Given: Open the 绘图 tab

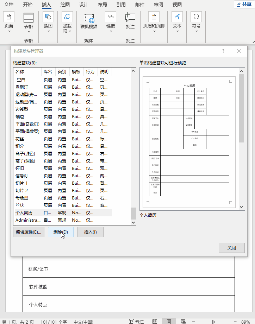Looking at the screenshot, I should coord(65,4).
